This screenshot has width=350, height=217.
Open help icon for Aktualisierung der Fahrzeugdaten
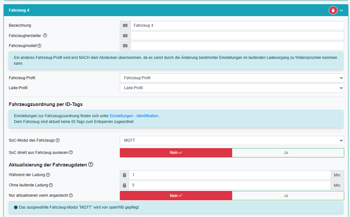click(90, 165)
